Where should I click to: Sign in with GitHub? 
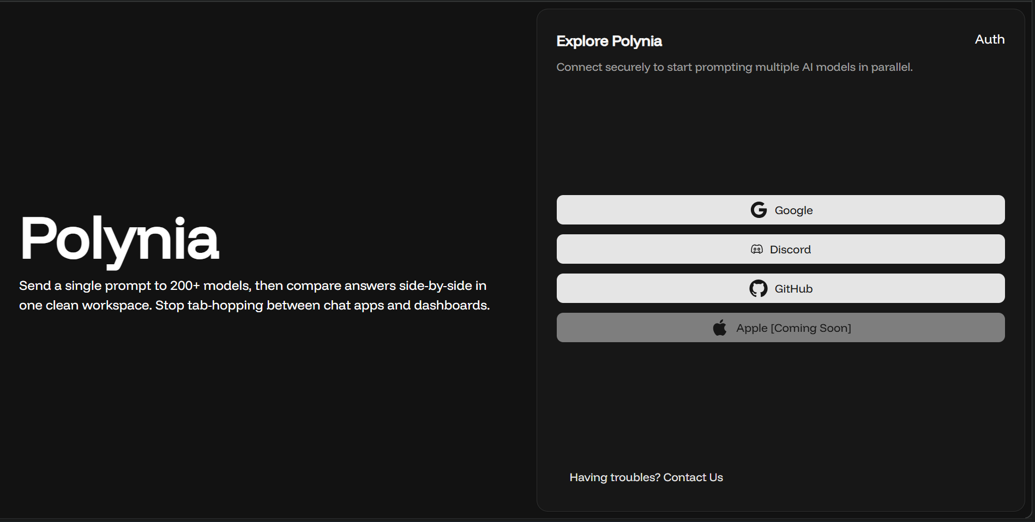click(x=780, y=288)
